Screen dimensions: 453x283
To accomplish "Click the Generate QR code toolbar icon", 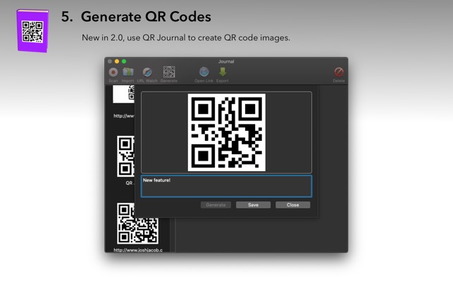I will pos(169,72).
